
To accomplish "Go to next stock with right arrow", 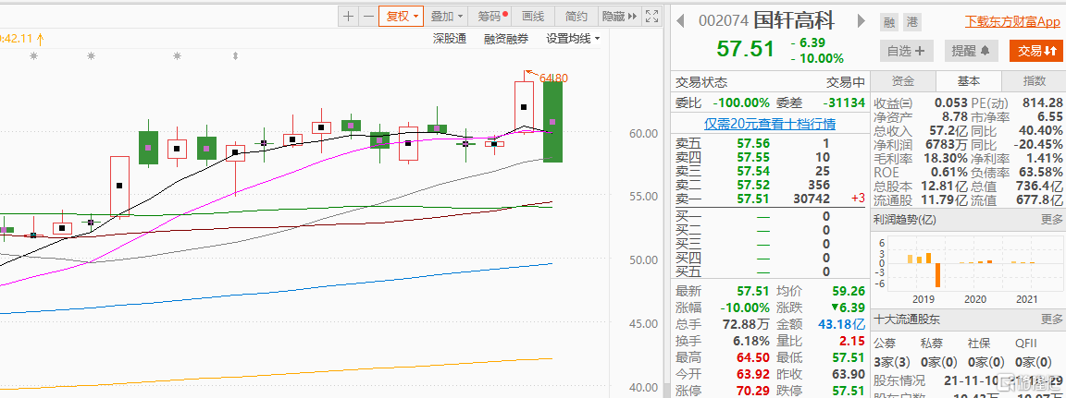I will pyautogui.click(x=862, y=20).
